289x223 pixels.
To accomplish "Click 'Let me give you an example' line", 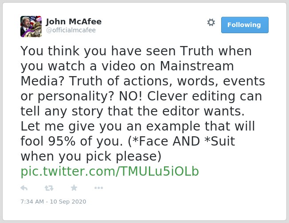I will tap(110, 127).
